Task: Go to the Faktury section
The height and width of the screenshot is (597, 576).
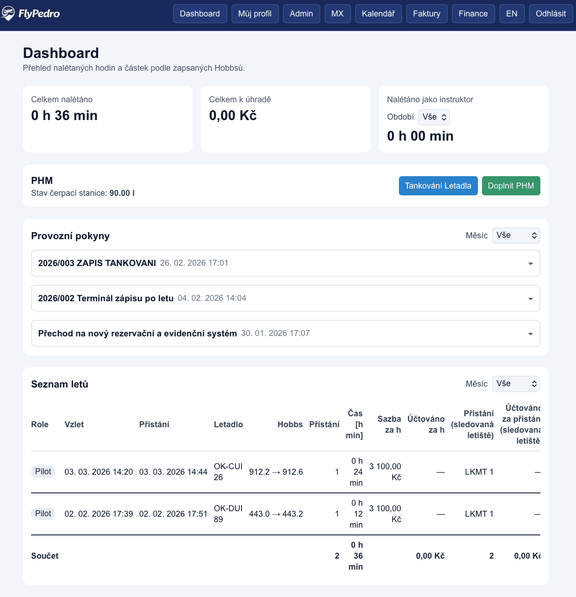Action: tap(426, 13)
